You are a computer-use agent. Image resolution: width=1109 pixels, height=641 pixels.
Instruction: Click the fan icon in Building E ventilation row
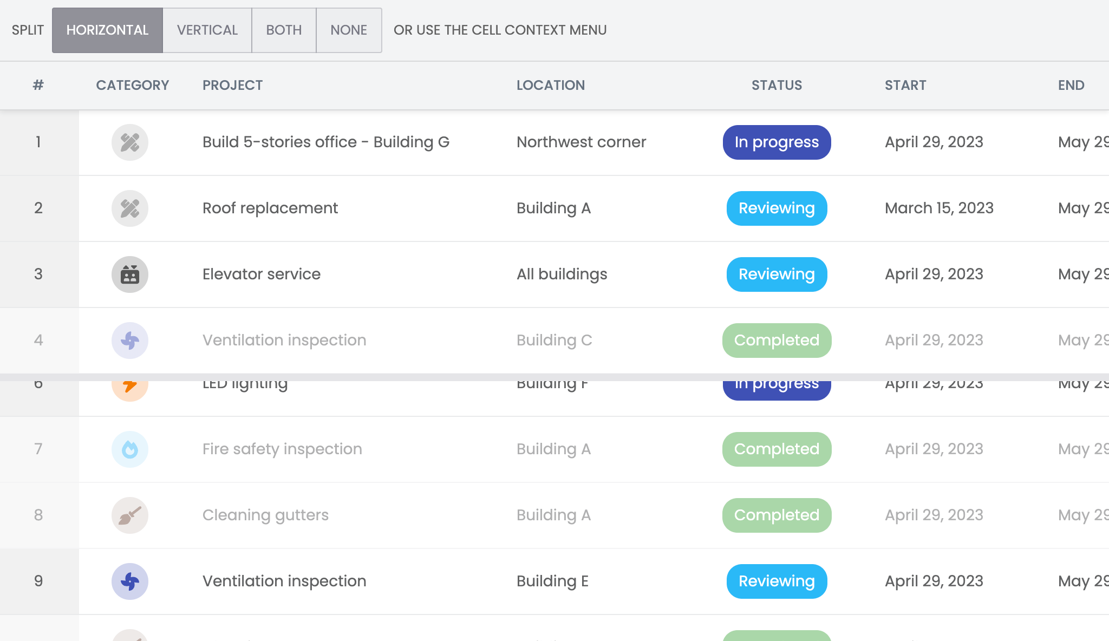[x=130, y=581]
